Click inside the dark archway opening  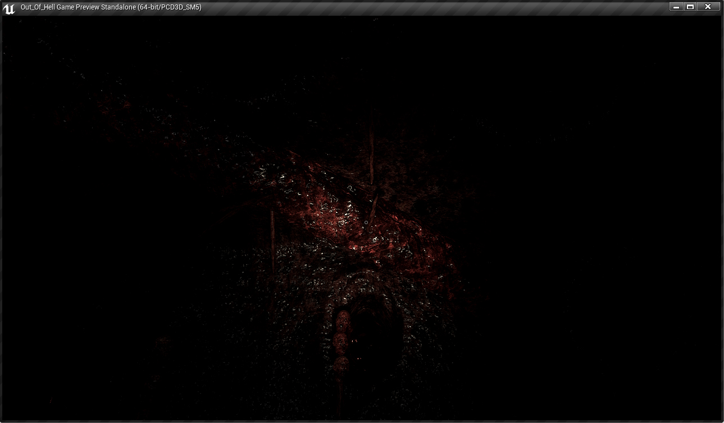376,331
